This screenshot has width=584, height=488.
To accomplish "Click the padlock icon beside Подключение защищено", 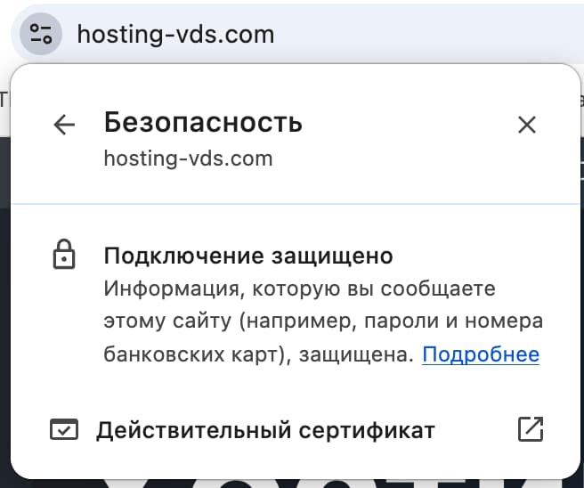I will click(x=63, y=256).
